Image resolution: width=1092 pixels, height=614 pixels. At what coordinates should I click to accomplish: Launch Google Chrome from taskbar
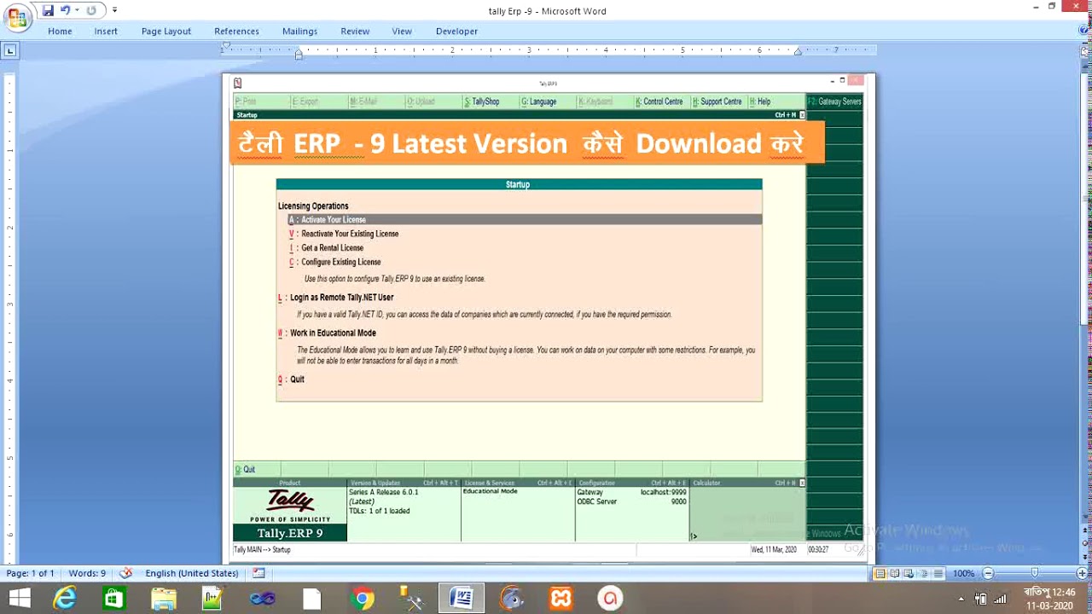point(362,599)
